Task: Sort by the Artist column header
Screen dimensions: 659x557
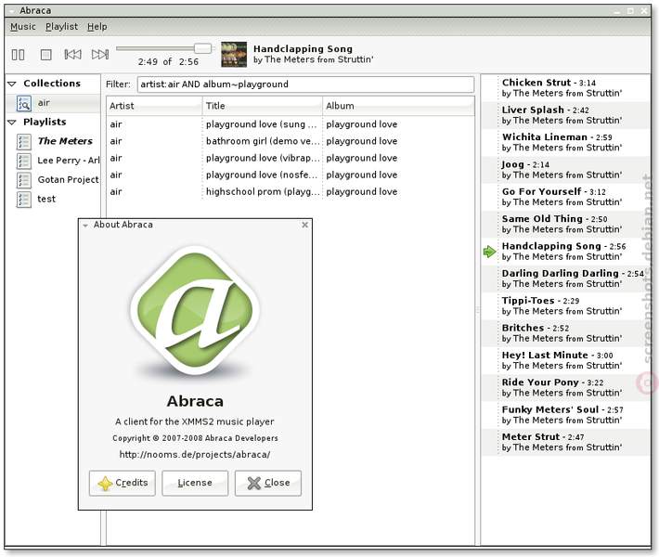Action: [x=154, y=106]
